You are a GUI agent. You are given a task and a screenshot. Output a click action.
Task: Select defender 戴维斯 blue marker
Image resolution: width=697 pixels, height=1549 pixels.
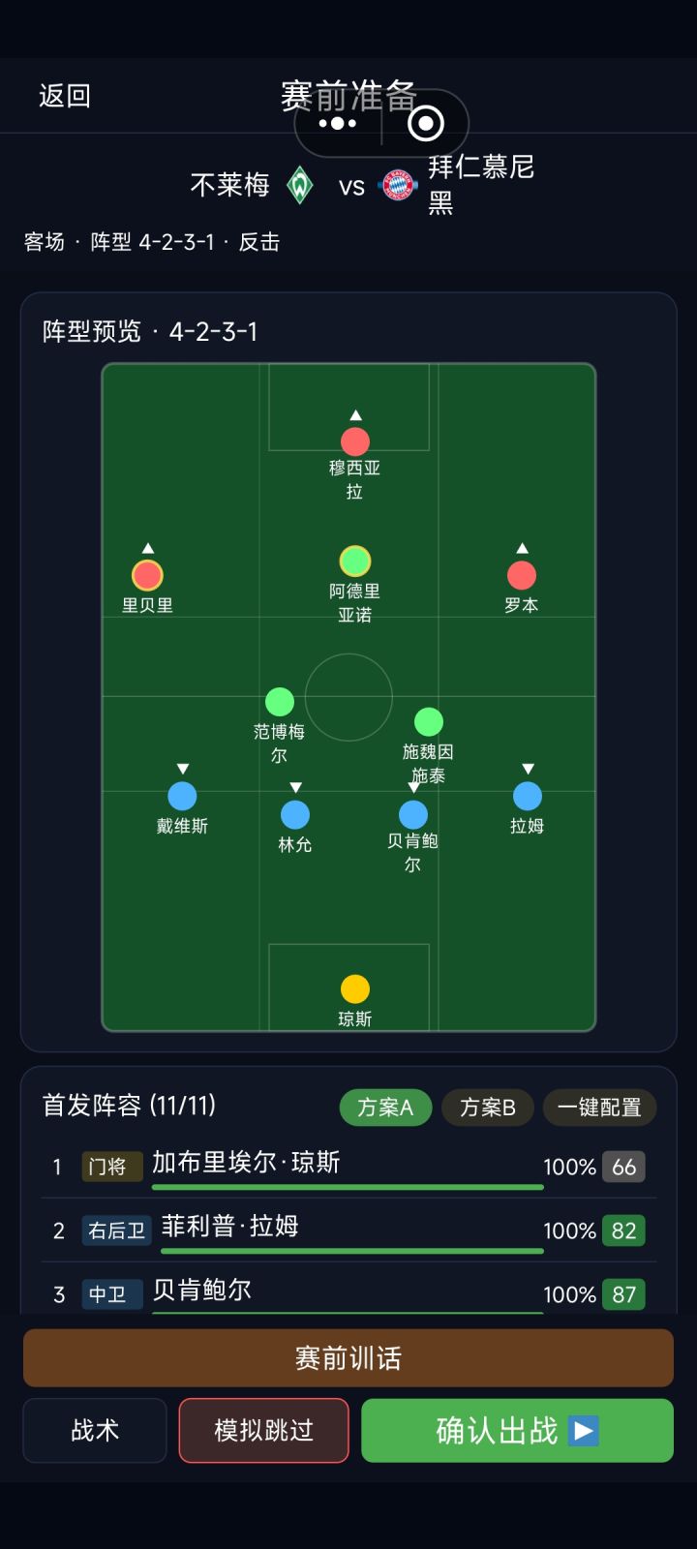click(x=182, y=796)
